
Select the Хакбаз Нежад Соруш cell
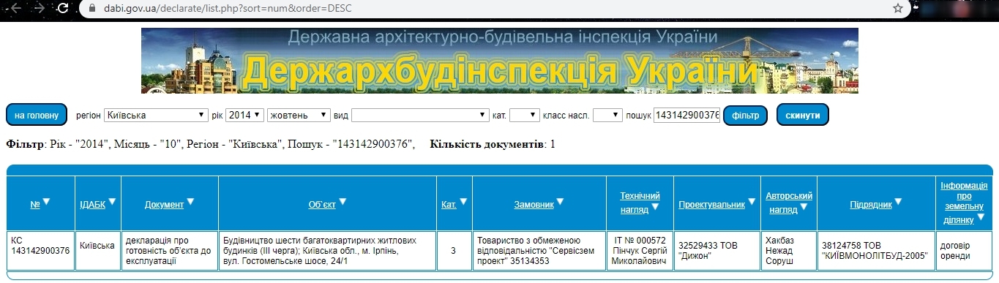(789, 250)
